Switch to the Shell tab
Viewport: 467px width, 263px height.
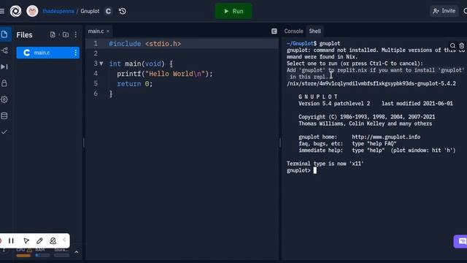coord(314,31)
